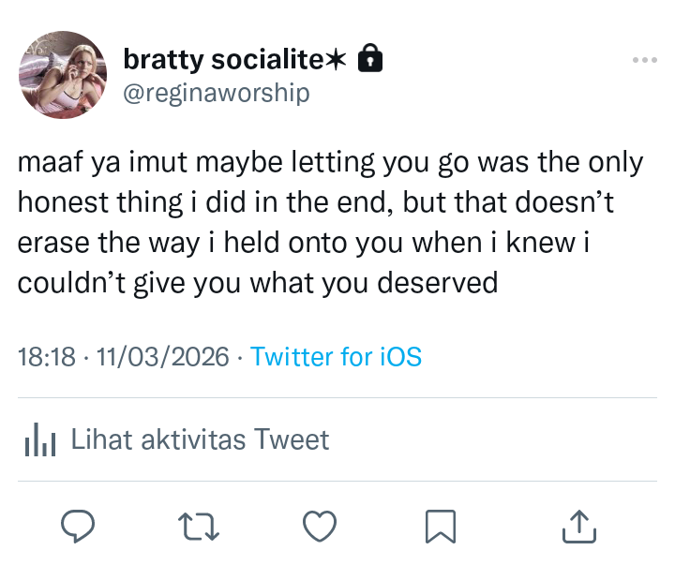Click the star symbol after the display name

point(337,61)
